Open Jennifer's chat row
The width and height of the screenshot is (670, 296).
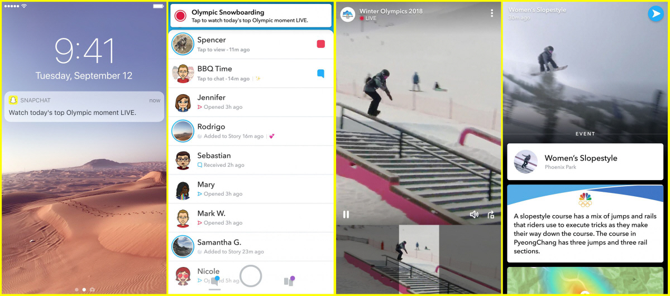(251, 103)
